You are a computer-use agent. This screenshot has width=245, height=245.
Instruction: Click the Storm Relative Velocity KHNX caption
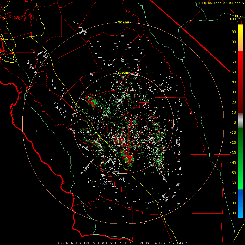click(x=122, y=243)
